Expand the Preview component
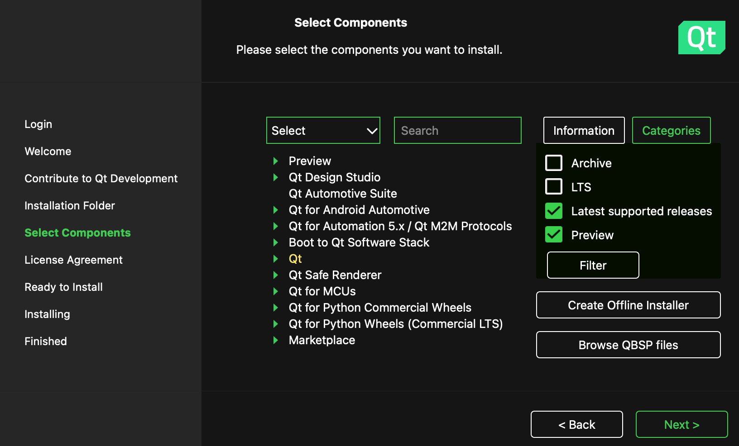This screenshot has width=739, height=446. point(275,161)
